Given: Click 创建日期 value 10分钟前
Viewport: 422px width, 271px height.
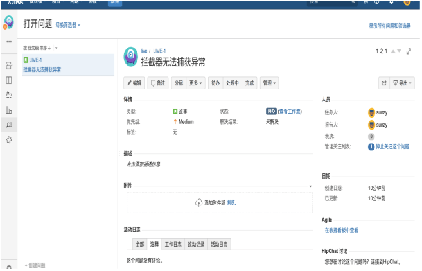Looking at the screenshot, I should point(376,188).
